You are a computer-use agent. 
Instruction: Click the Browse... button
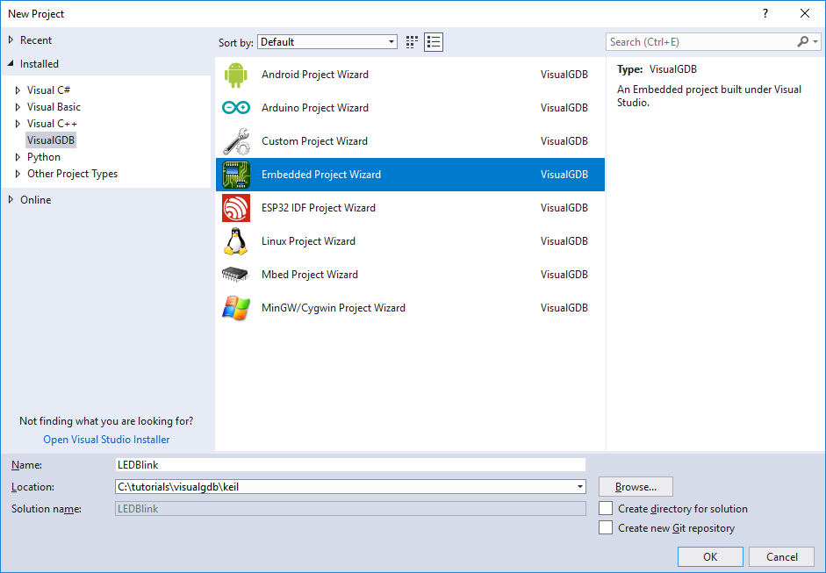pyautogui.click(x=636, y=487)
